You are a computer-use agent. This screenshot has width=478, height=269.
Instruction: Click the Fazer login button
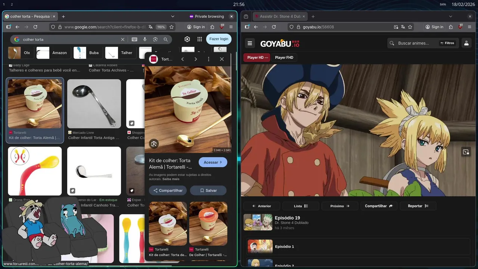tap(219, 39)
